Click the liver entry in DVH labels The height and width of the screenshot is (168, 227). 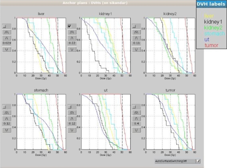point(209,16)
